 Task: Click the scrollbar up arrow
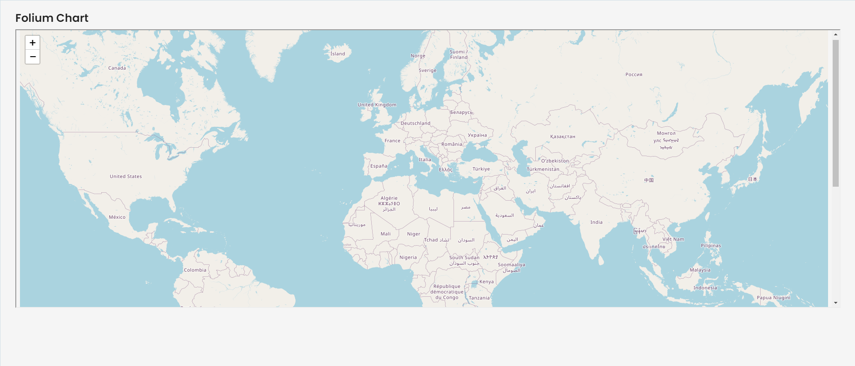point(835,34)
